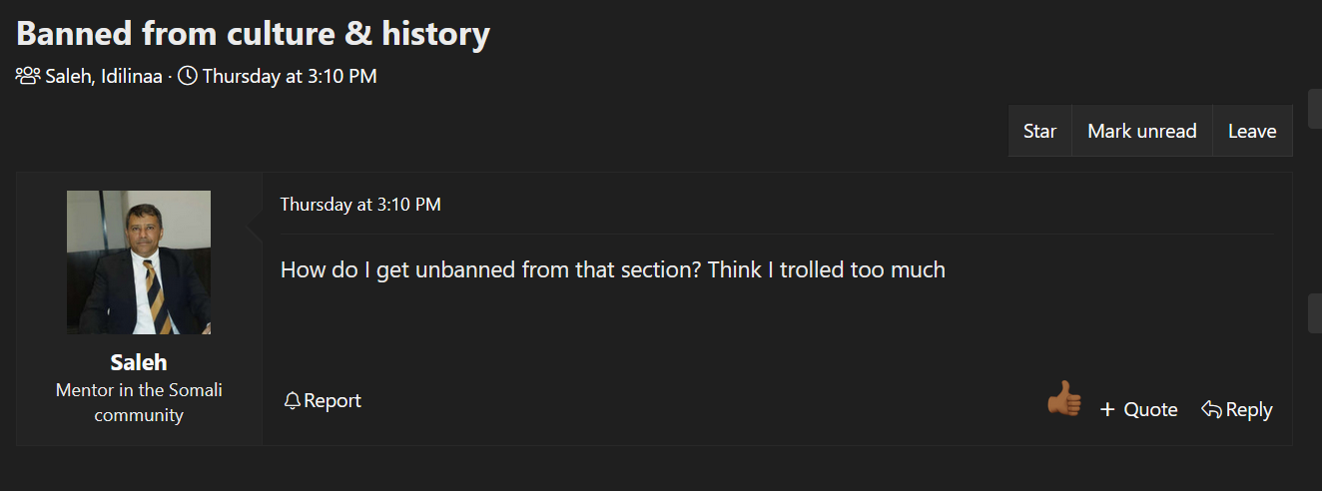The image size is (1322, 491).
Task: Click the plus Quote button
Action: pyautogui.click(x=1138, y=409)
